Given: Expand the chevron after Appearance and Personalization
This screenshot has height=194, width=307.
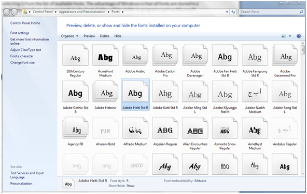Looking at the screenshot, I should (108, 12).
